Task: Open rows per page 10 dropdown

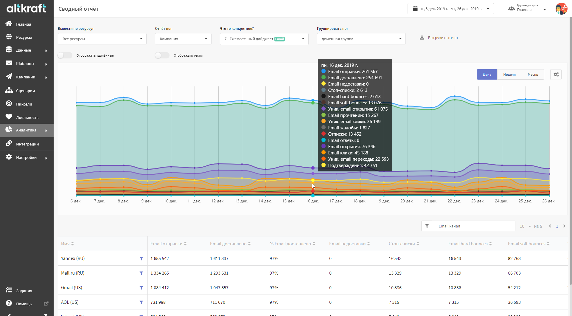Action: (x=526, y=226)
